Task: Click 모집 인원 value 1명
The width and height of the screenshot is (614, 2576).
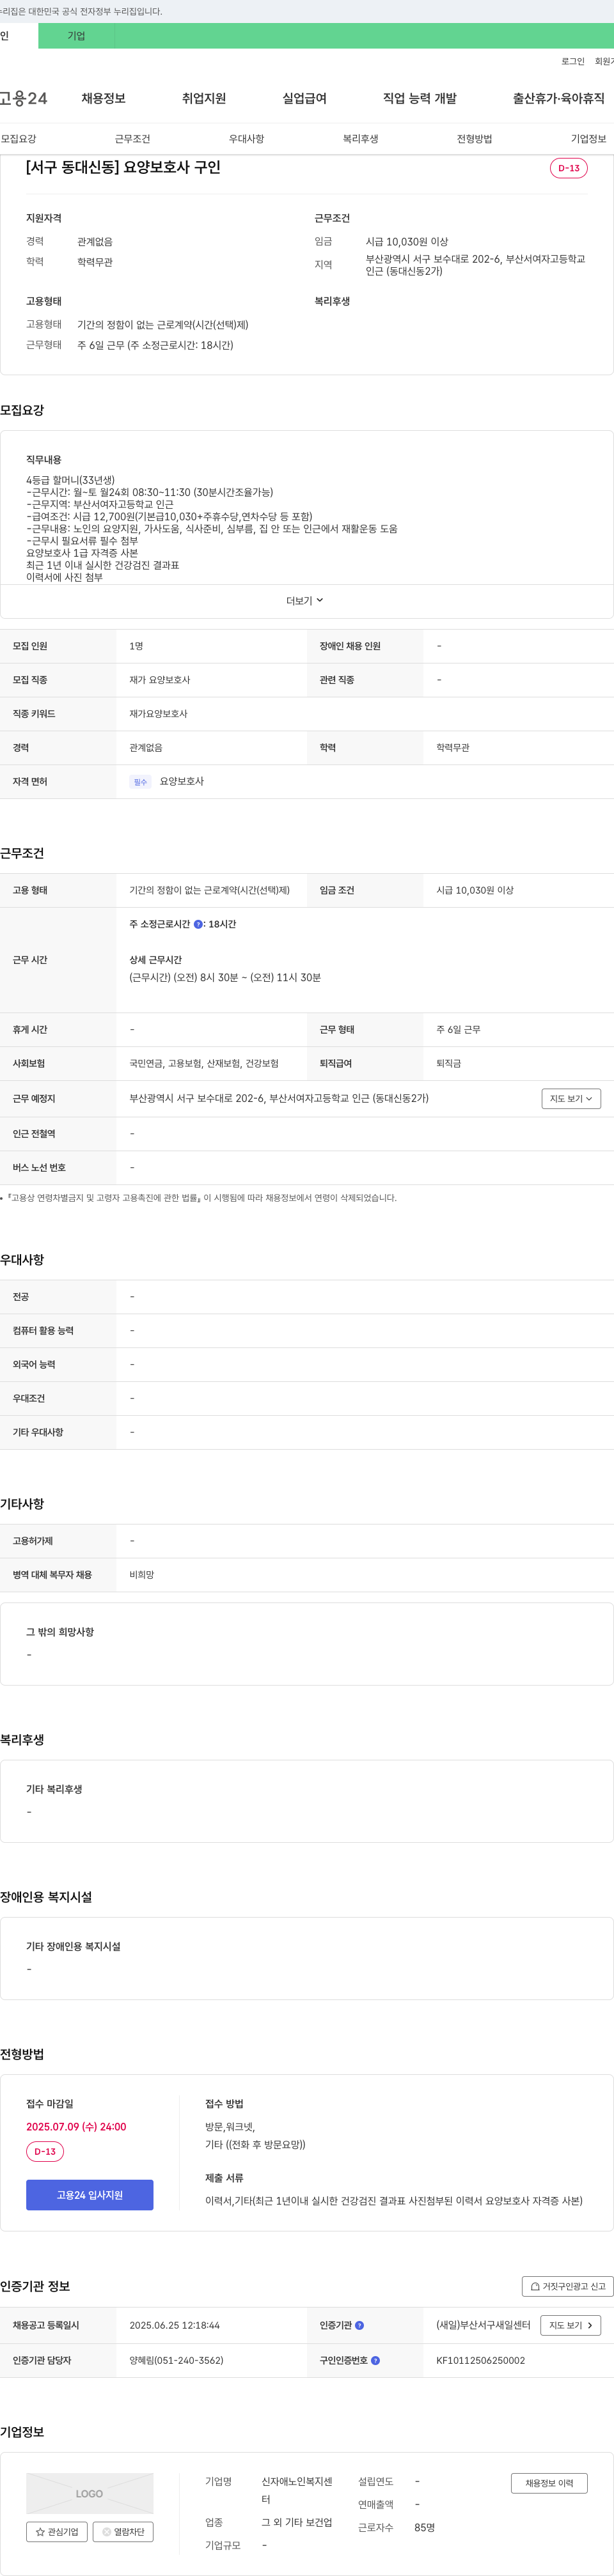Action: (136, 646)
